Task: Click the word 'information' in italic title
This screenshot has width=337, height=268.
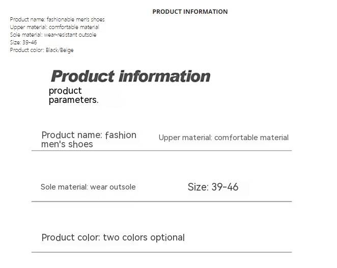Action: click(x=164, y=76)
